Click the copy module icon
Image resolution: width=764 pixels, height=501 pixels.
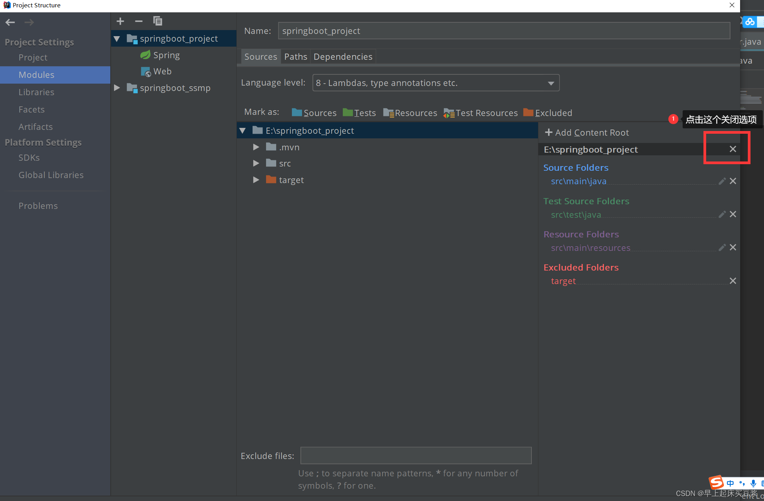[157, 21]
